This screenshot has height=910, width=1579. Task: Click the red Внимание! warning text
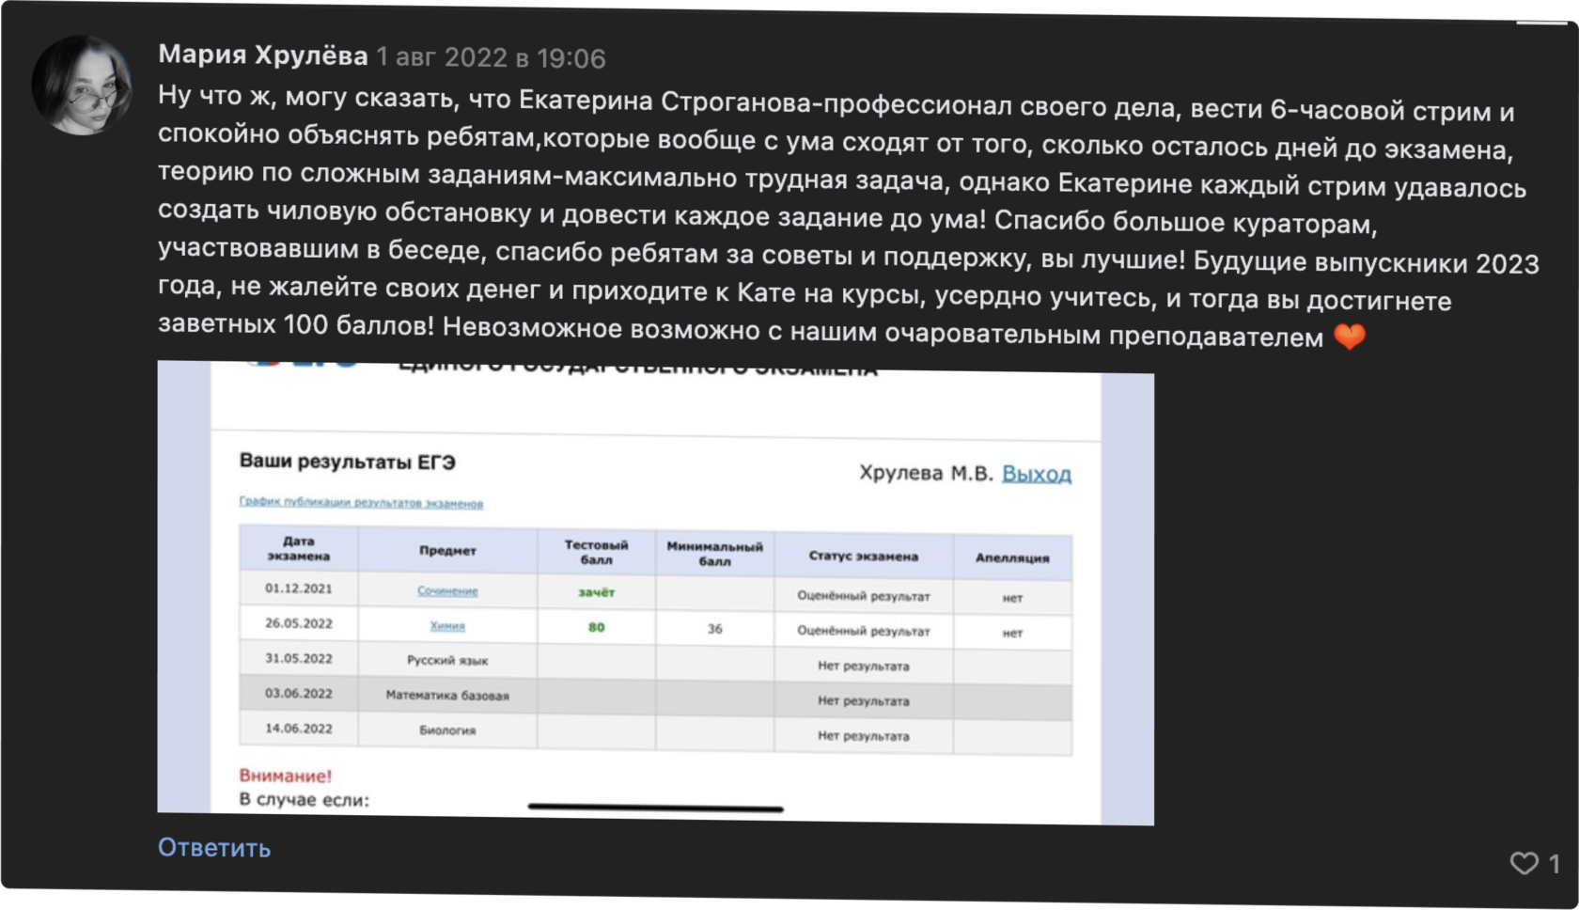285,776
